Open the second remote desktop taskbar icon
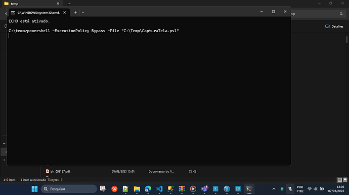This screenshot has height=195, width=349. pos(238,189)
